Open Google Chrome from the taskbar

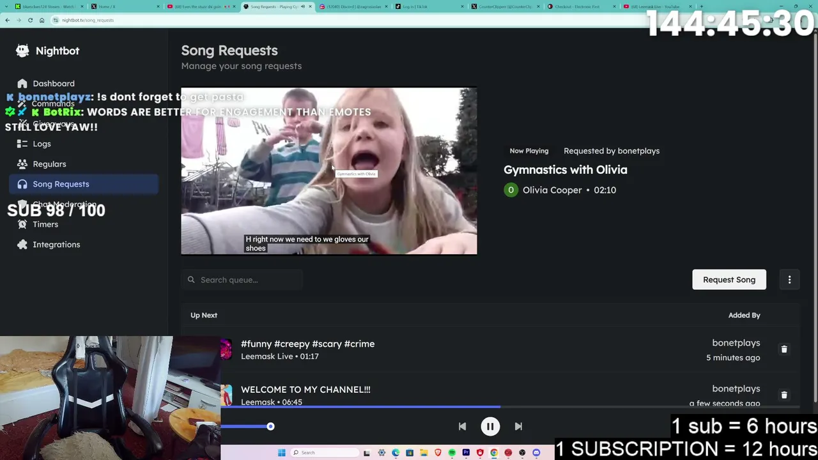[x=494, y=453]
